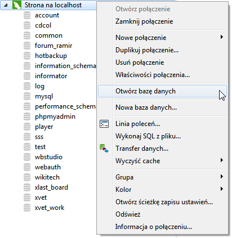Choose Otwórz ścieżkę zapisu ustawień... entry
232x238 pixels.
click(x=163, y=202)
